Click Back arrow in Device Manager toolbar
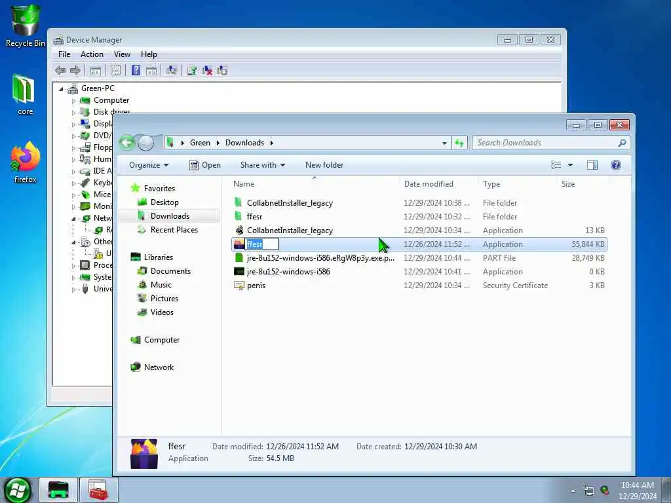This screenshot has height=503, width=671. pyautogui.click(x=61, y=71)
